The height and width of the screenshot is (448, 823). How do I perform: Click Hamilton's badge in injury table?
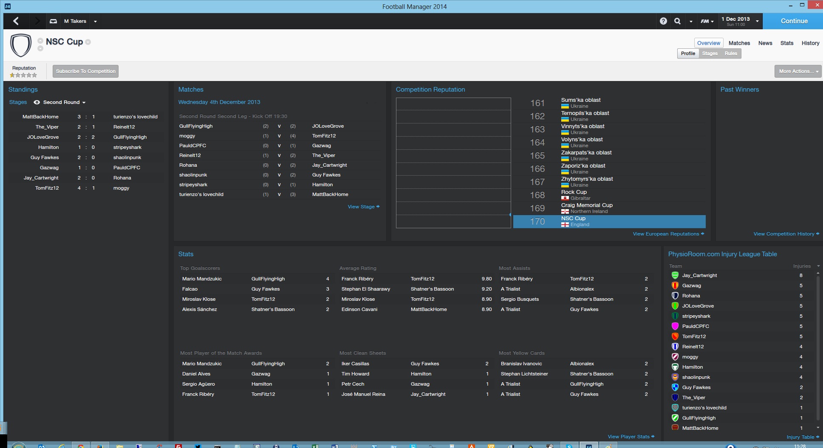point(675,367)
